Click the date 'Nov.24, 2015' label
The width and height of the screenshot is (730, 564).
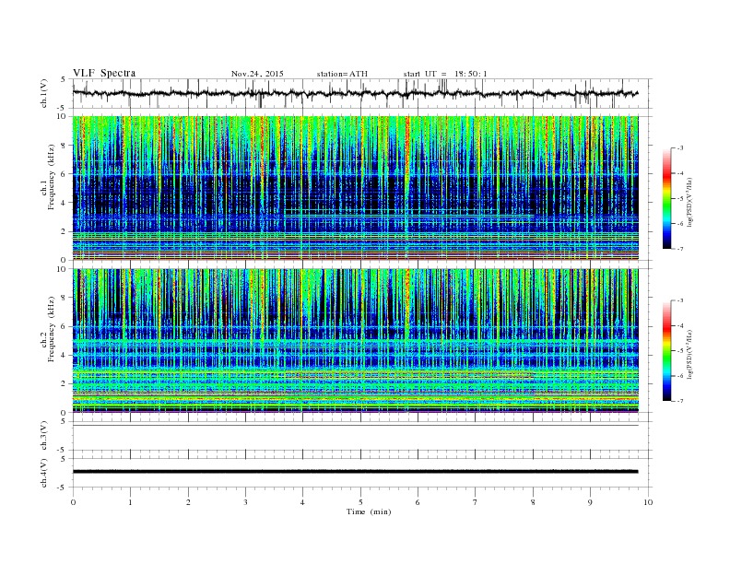tap(257, 74)
